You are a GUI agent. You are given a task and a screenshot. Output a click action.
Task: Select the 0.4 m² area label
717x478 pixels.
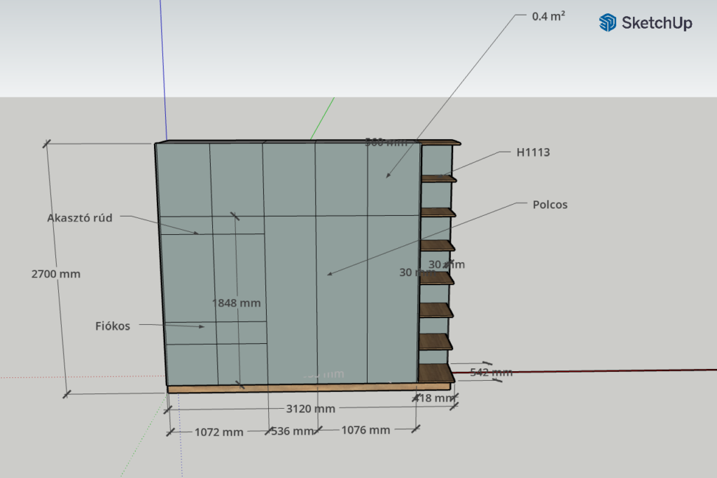(x=548, y=16)
